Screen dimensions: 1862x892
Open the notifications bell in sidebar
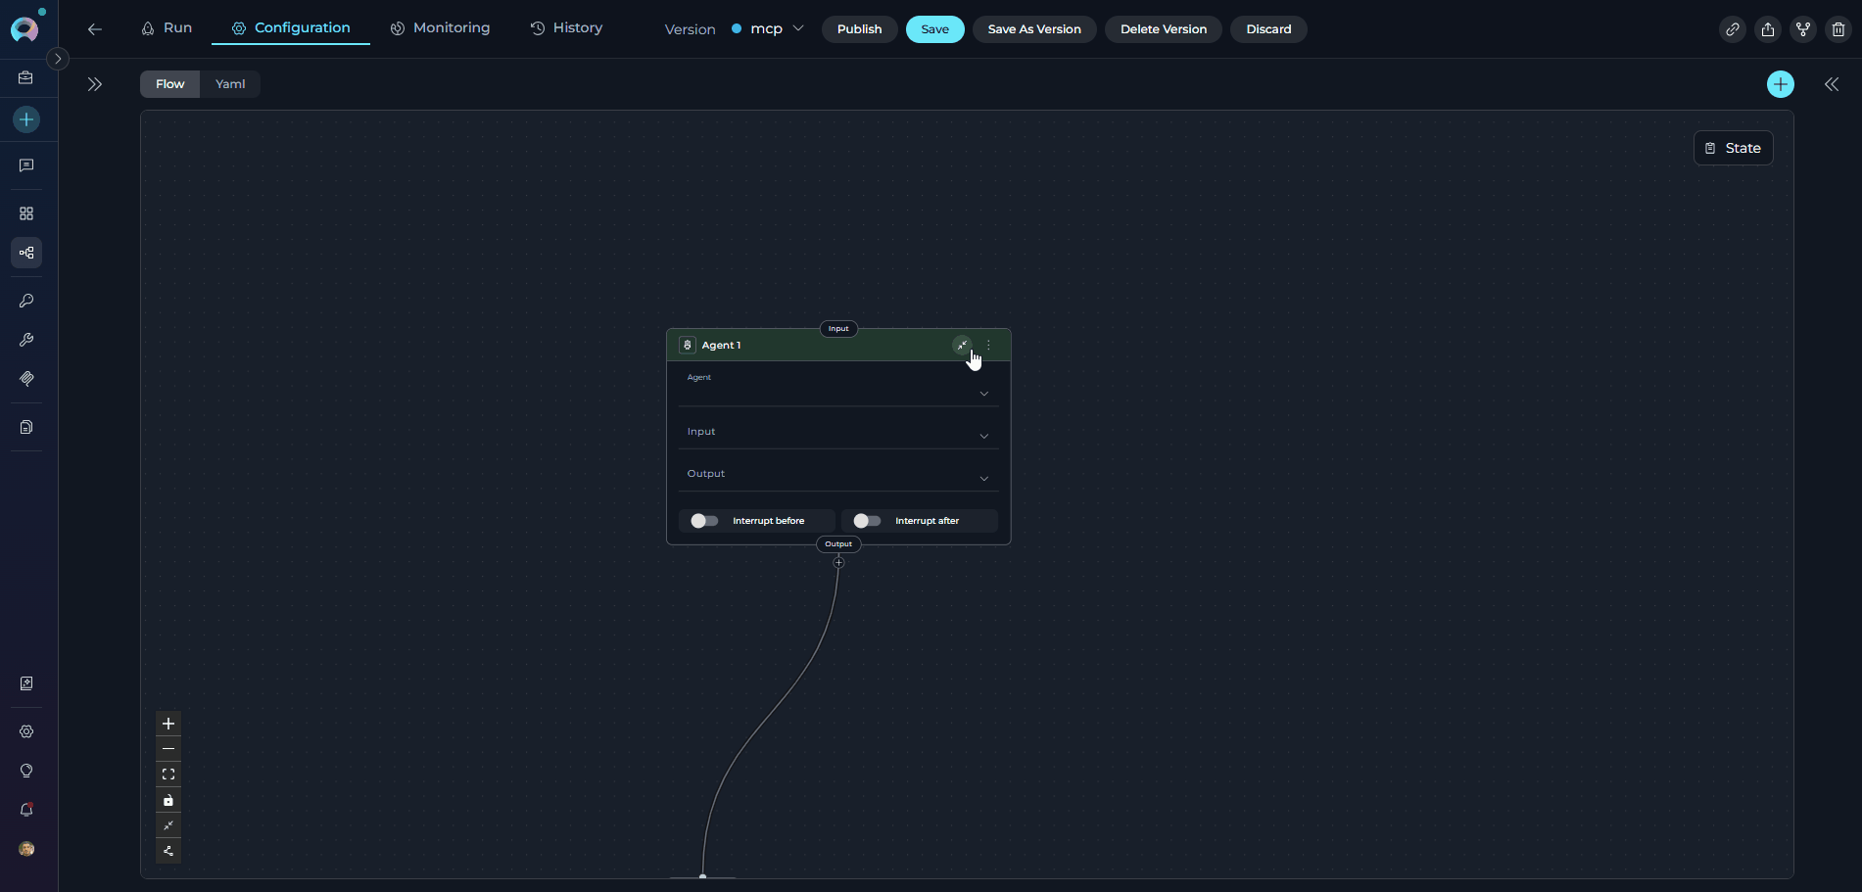pyautogui.click(x=26, y=810)
